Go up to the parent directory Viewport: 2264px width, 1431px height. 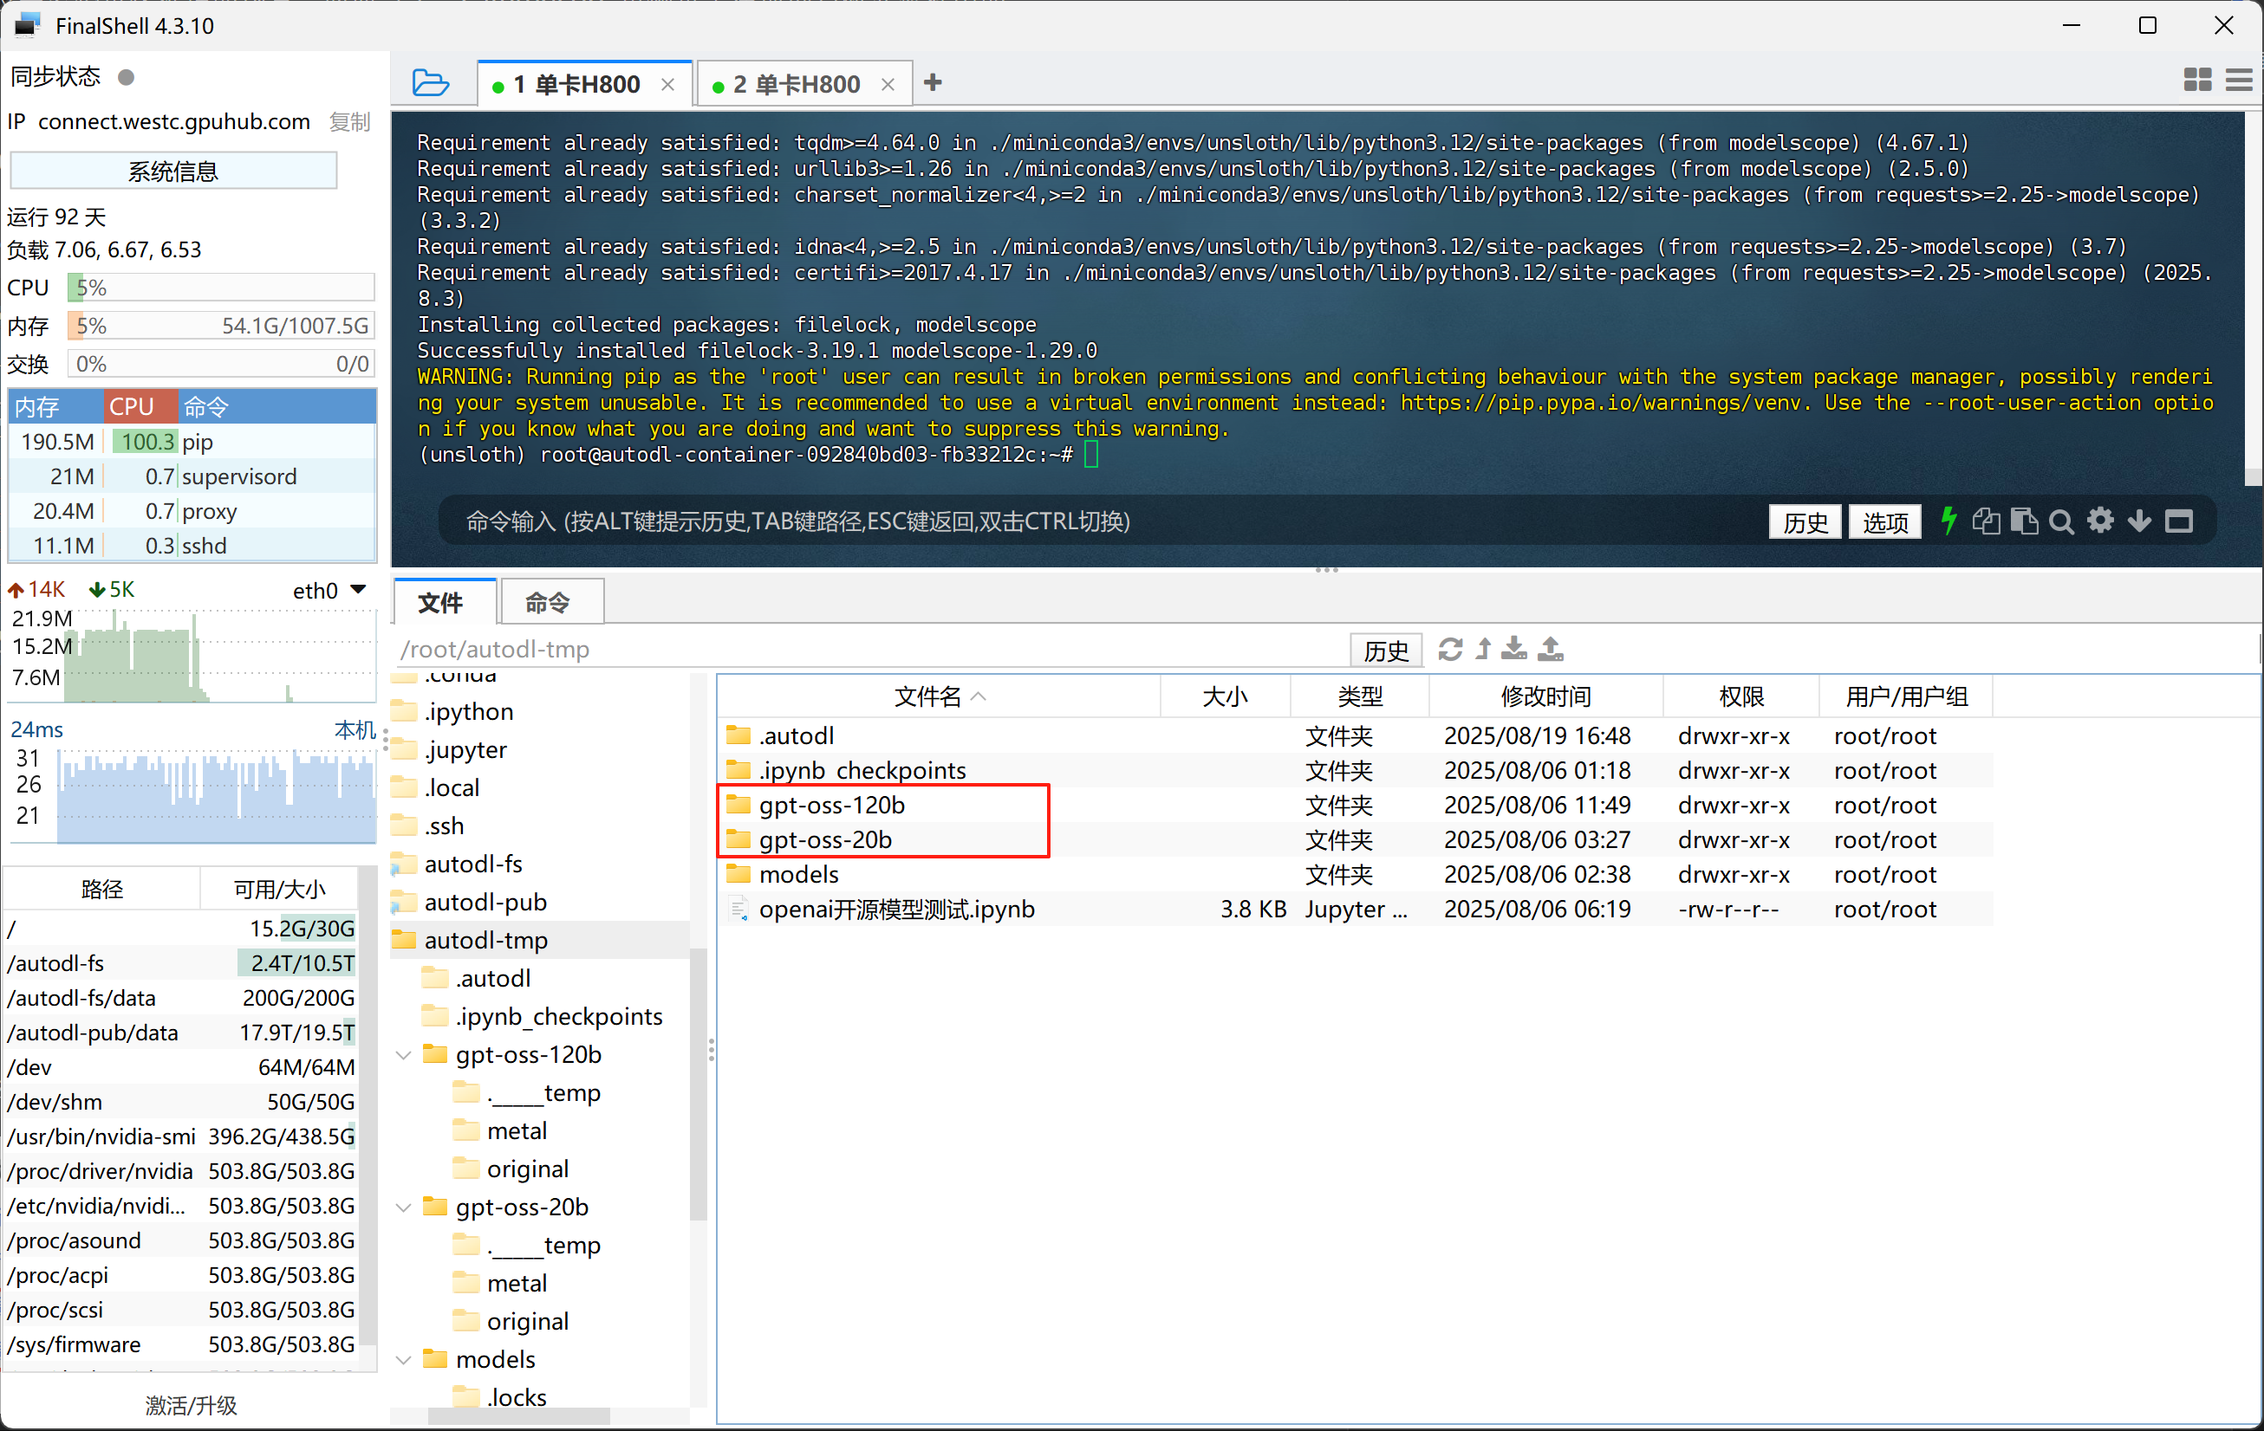coord(1484,650)
